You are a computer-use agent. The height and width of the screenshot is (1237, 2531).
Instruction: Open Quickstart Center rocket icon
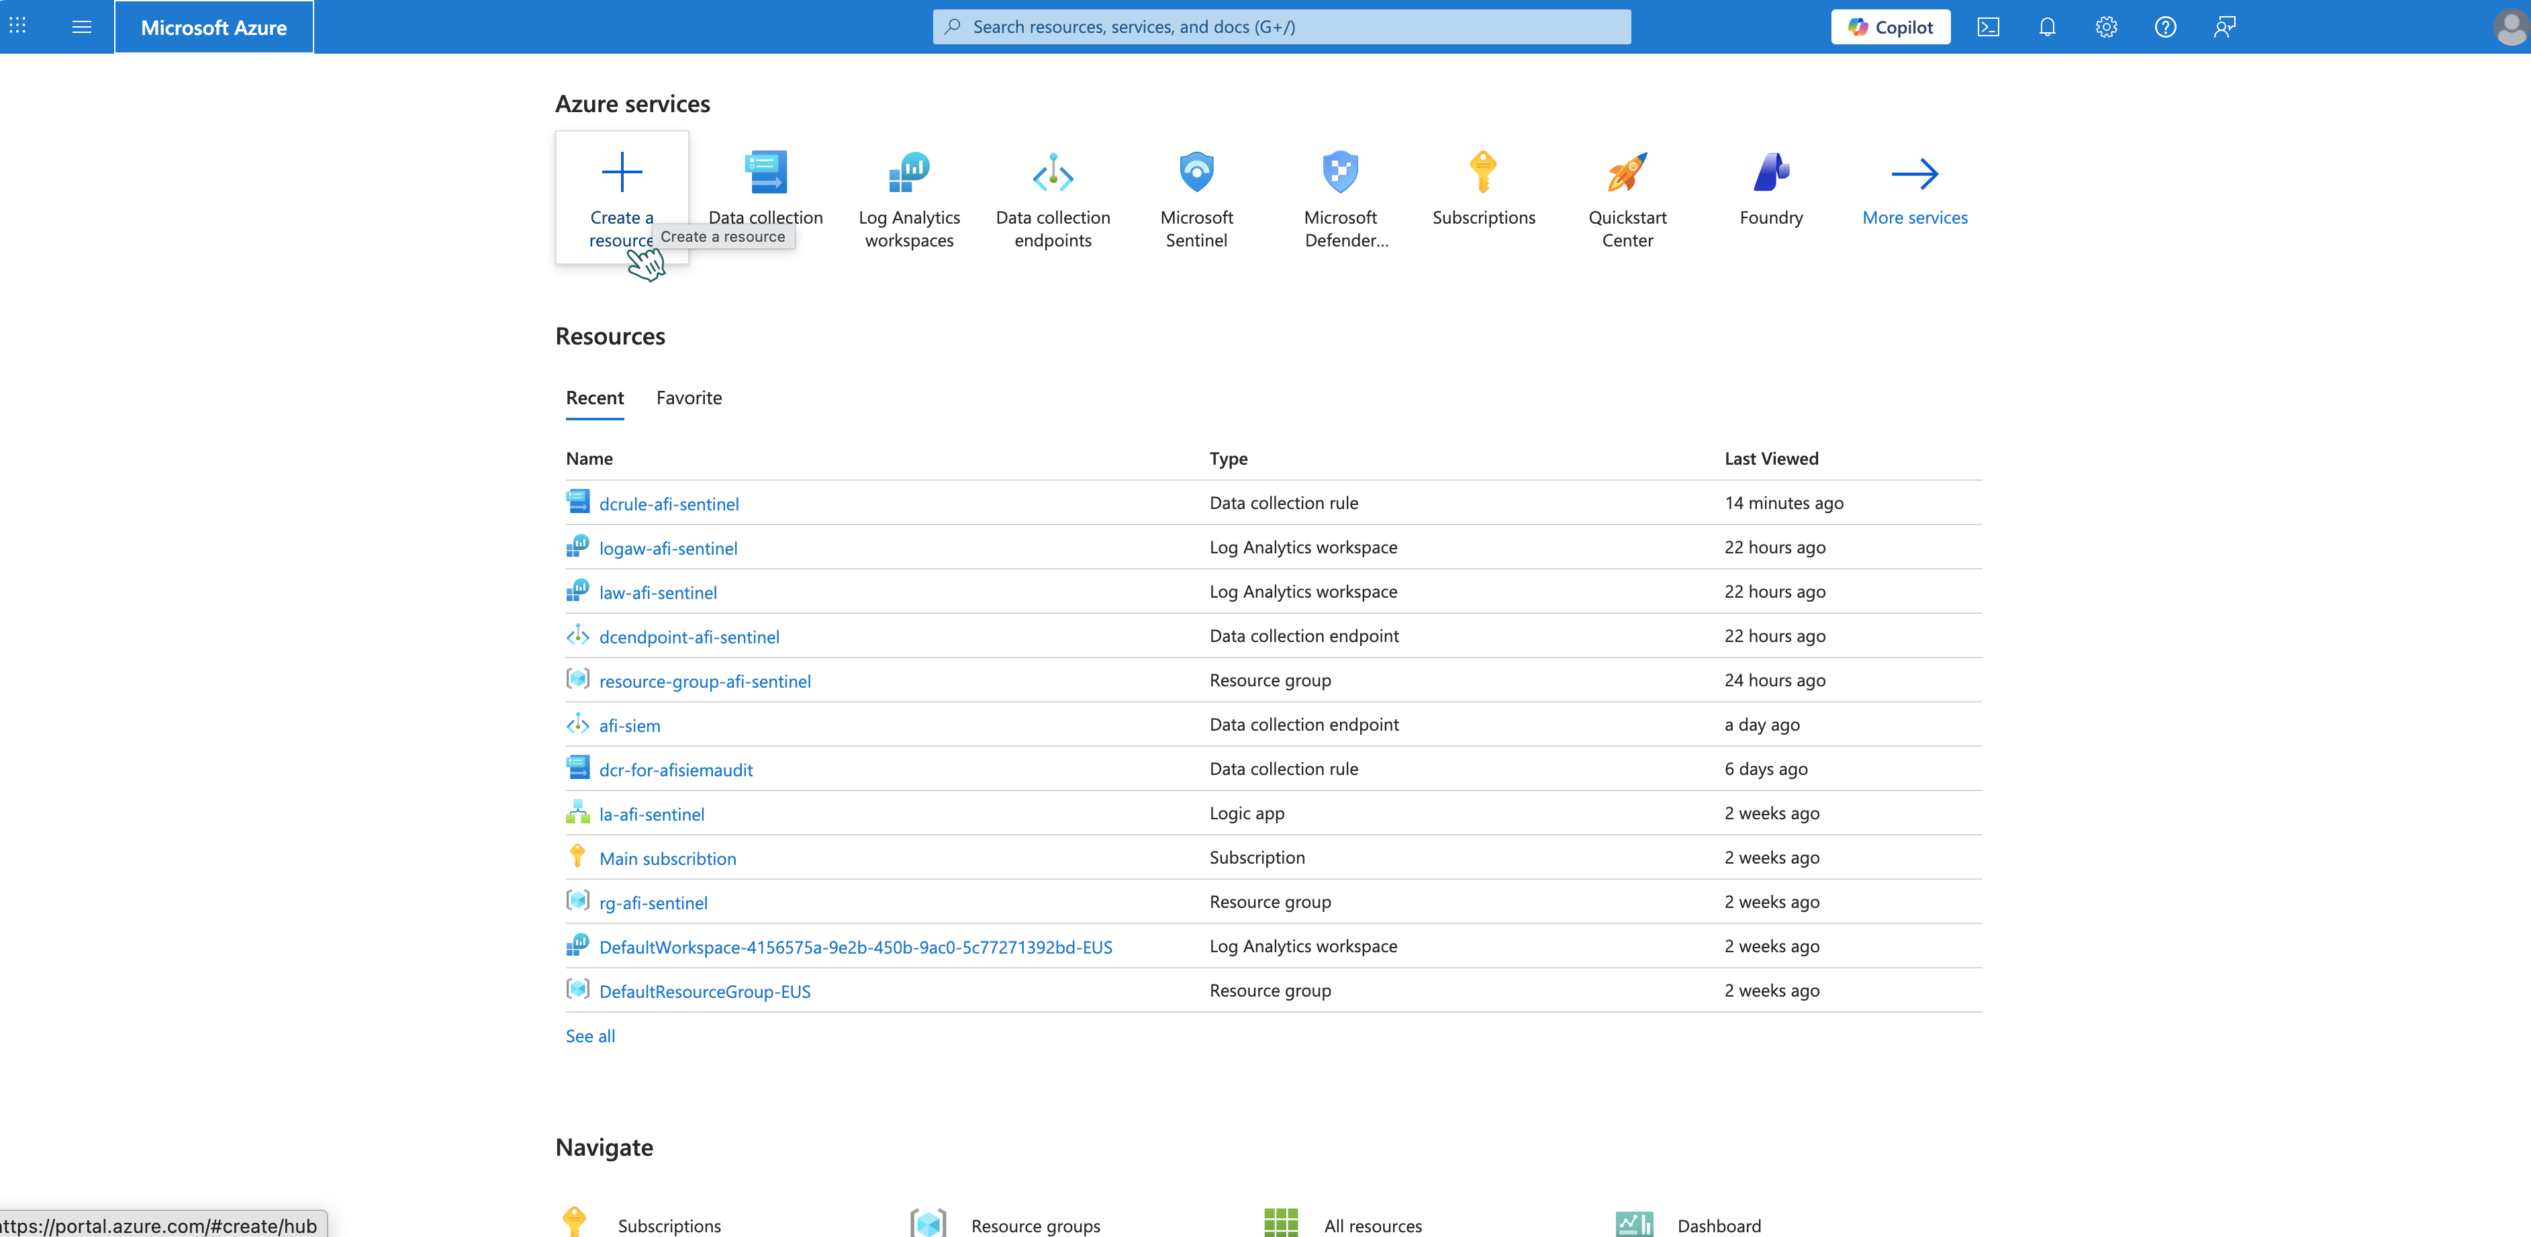click(x=1627, y=172)
